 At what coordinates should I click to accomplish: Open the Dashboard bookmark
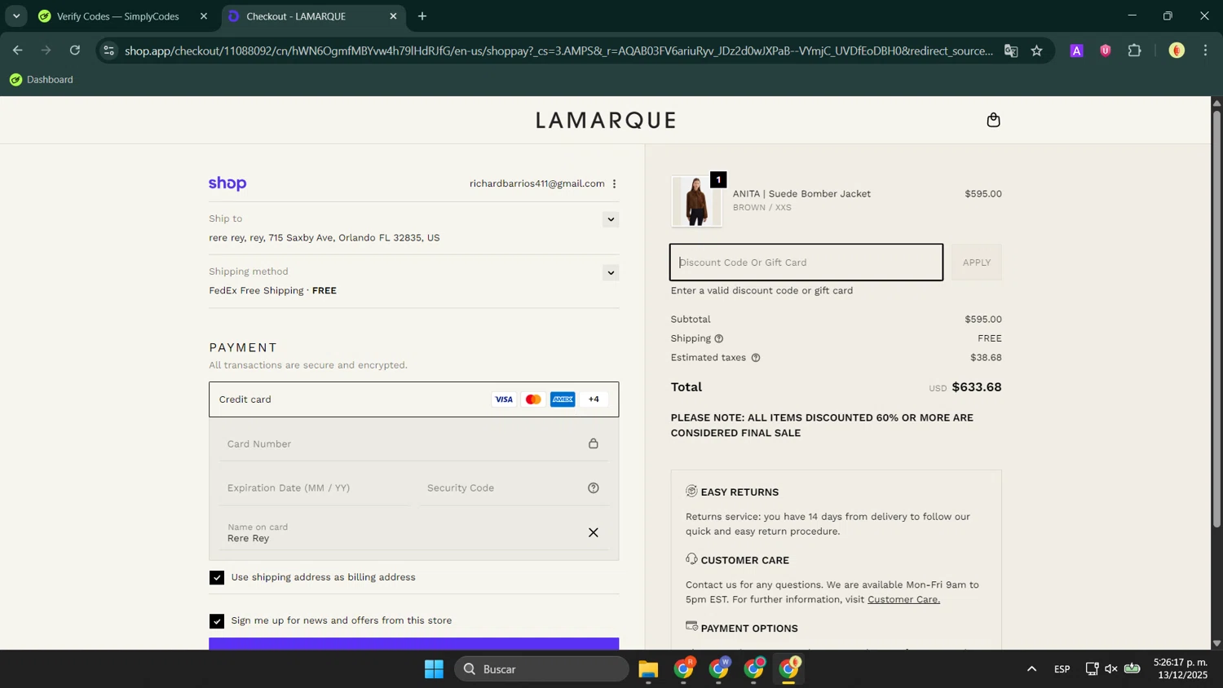42,80
